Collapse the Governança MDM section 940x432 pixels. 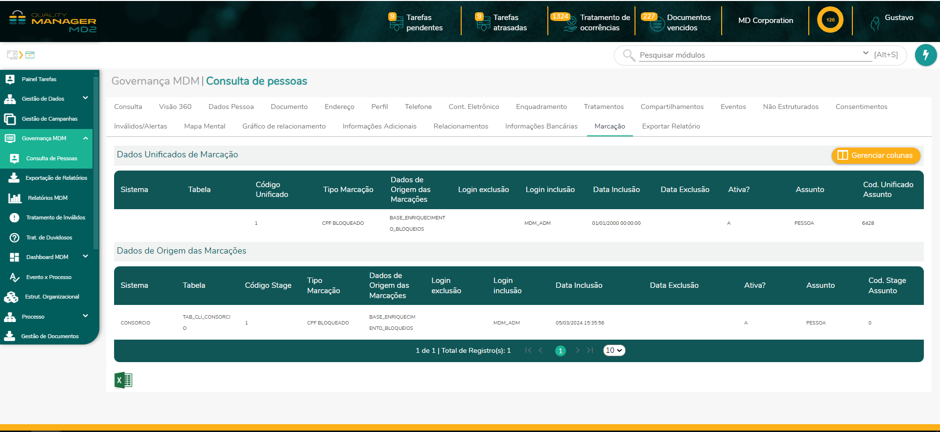point(85,138)
